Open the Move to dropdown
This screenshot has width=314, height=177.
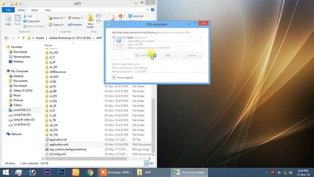pos(57,18)
